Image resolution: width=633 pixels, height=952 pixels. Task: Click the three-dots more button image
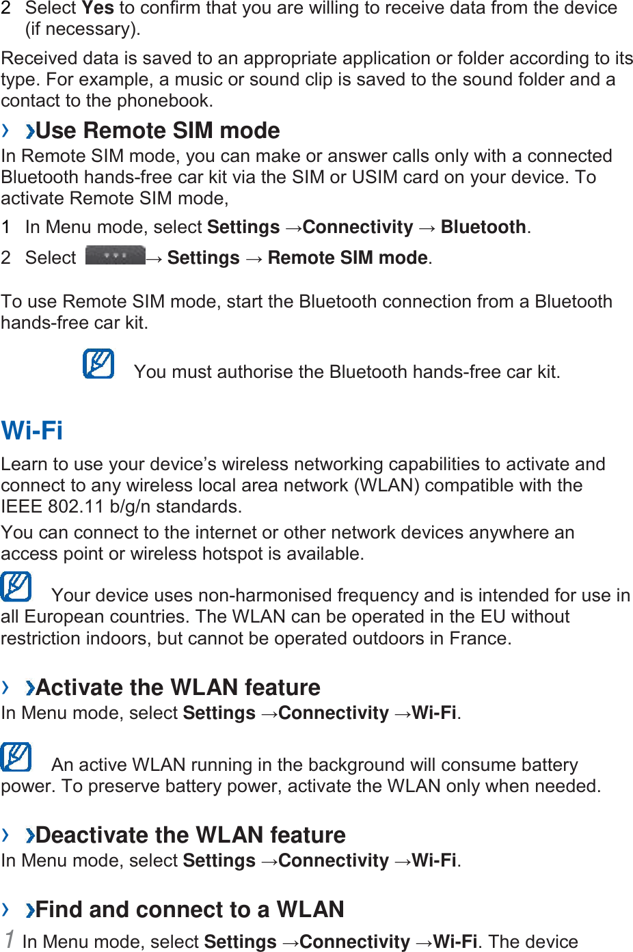pos(115,256)
